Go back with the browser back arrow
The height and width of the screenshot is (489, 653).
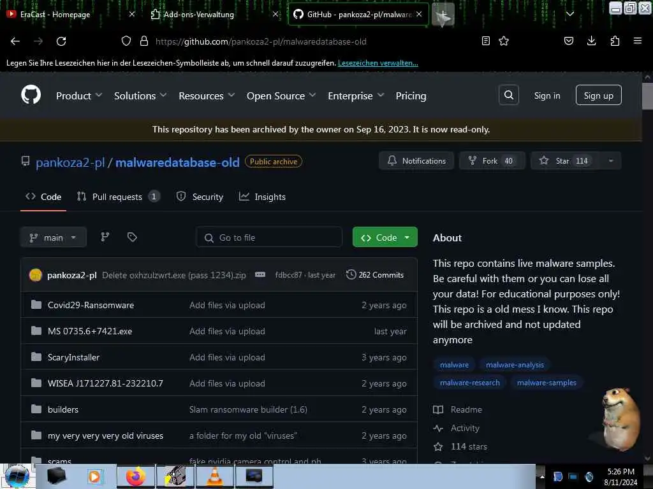pyautogui.click(x=15, y=41)
